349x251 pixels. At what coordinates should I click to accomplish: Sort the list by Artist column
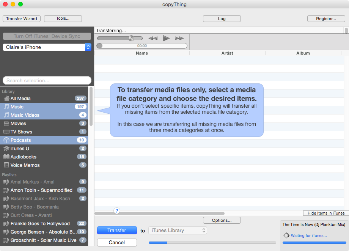click(x=227, y=53)
